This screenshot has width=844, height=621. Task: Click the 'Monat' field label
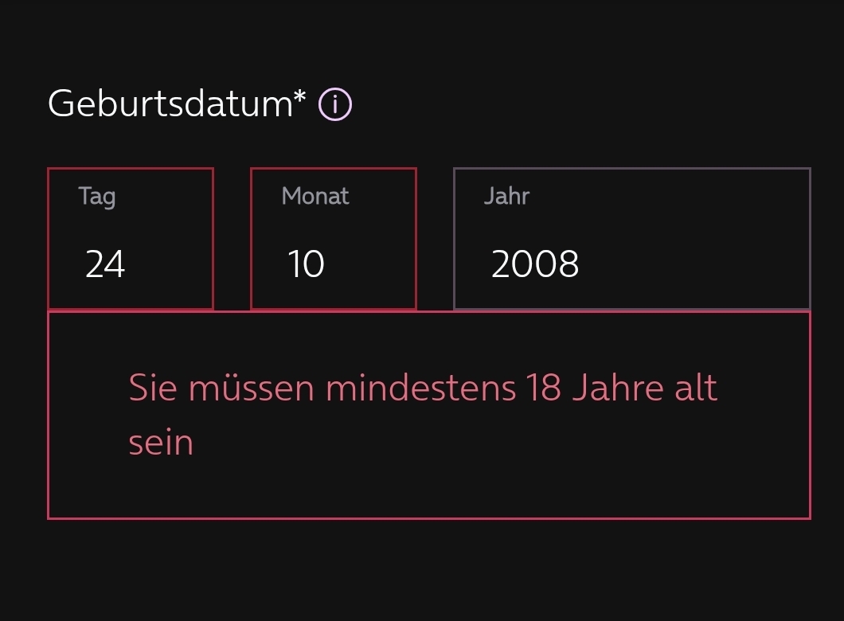(315, 196)
